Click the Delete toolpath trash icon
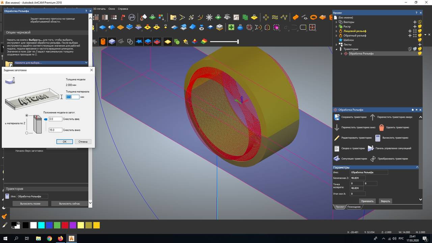 381,128
